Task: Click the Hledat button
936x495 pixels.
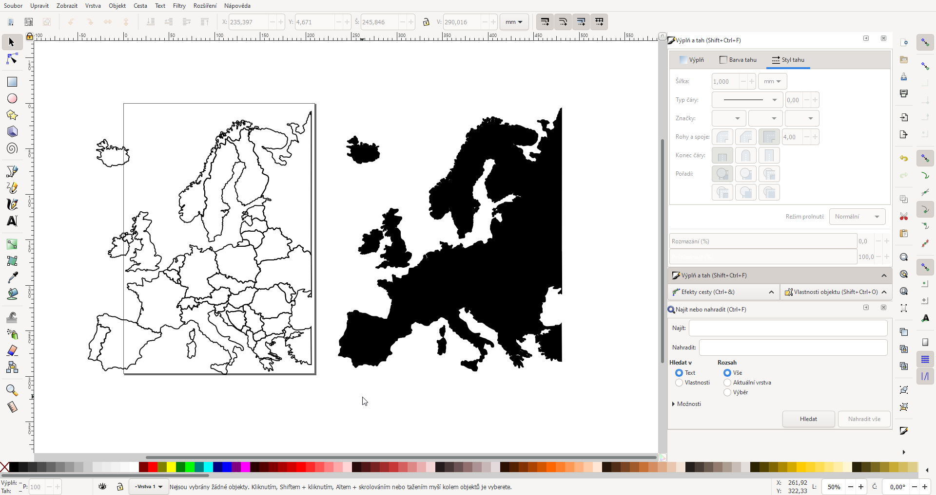Action: coord(808,419)
